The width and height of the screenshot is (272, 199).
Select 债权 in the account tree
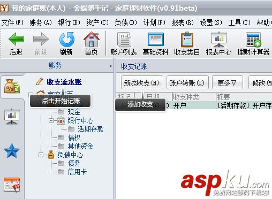point(74,137)
